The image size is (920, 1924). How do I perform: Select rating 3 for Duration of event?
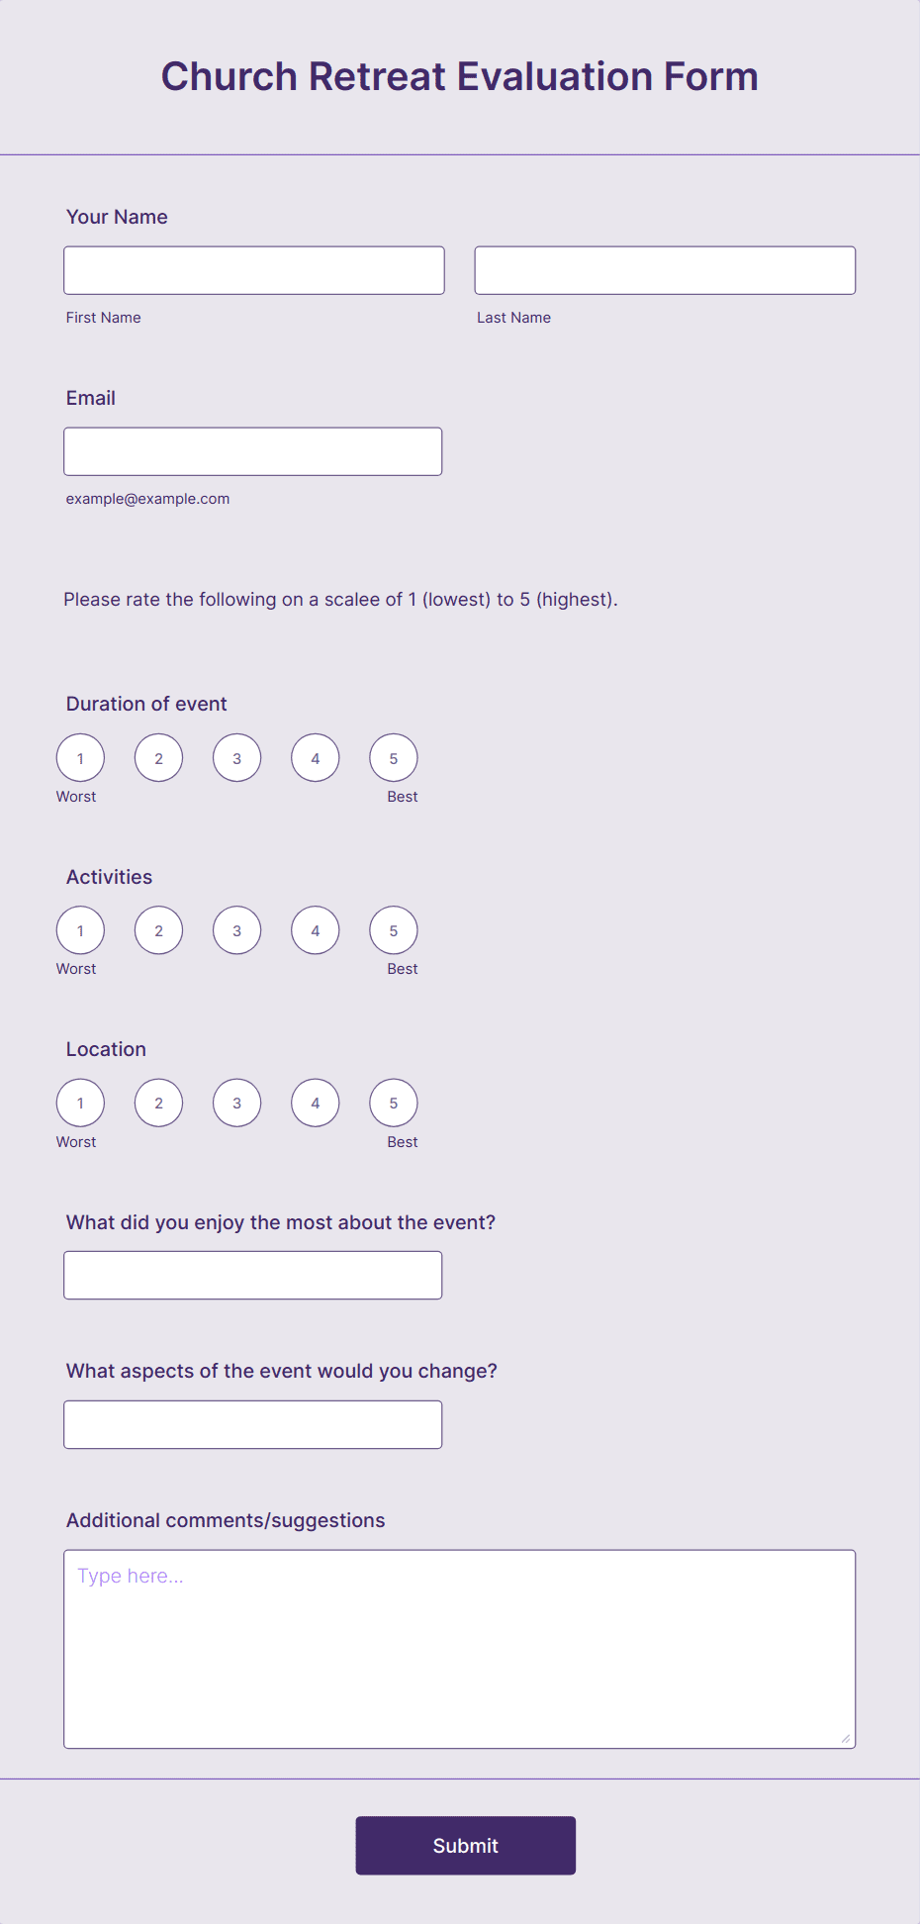point(235,757)
